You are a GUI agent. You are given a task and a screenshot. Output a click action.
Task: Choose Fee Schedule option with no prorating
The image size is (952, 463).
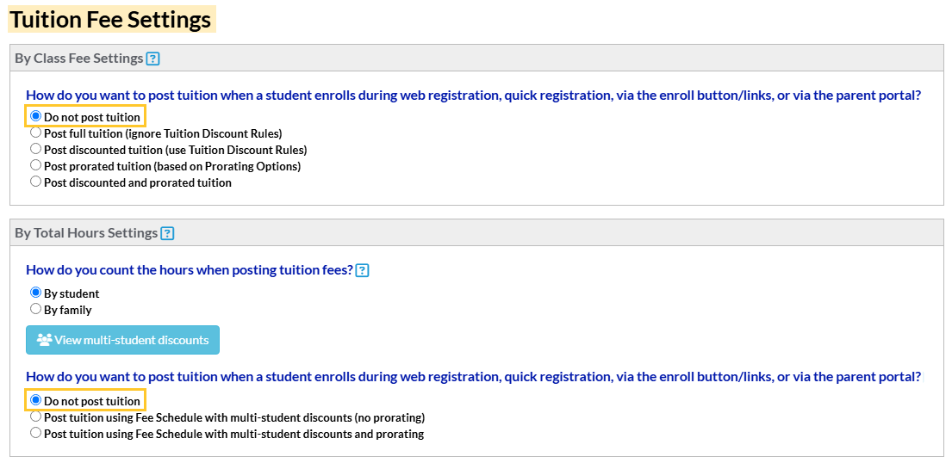pos(35,417)
